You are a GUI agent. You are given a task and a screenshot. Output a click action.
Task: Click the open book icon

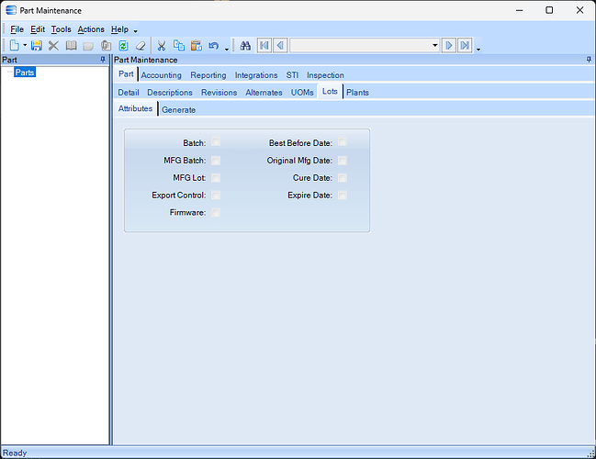[71, 46]
